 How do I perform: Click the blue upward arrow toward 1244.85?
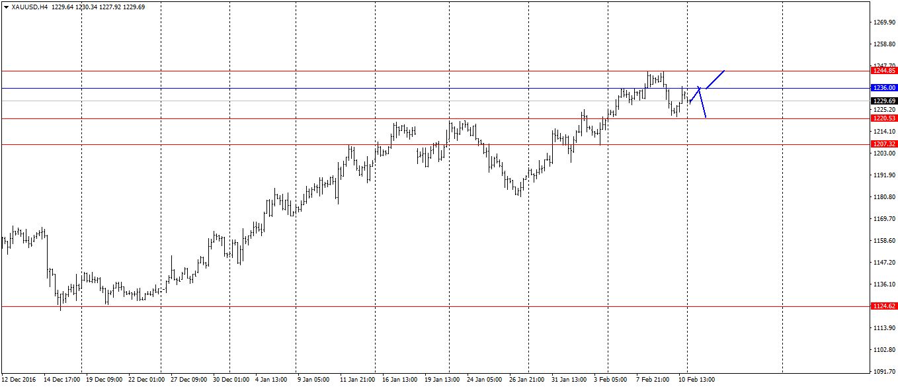[715, 79]
